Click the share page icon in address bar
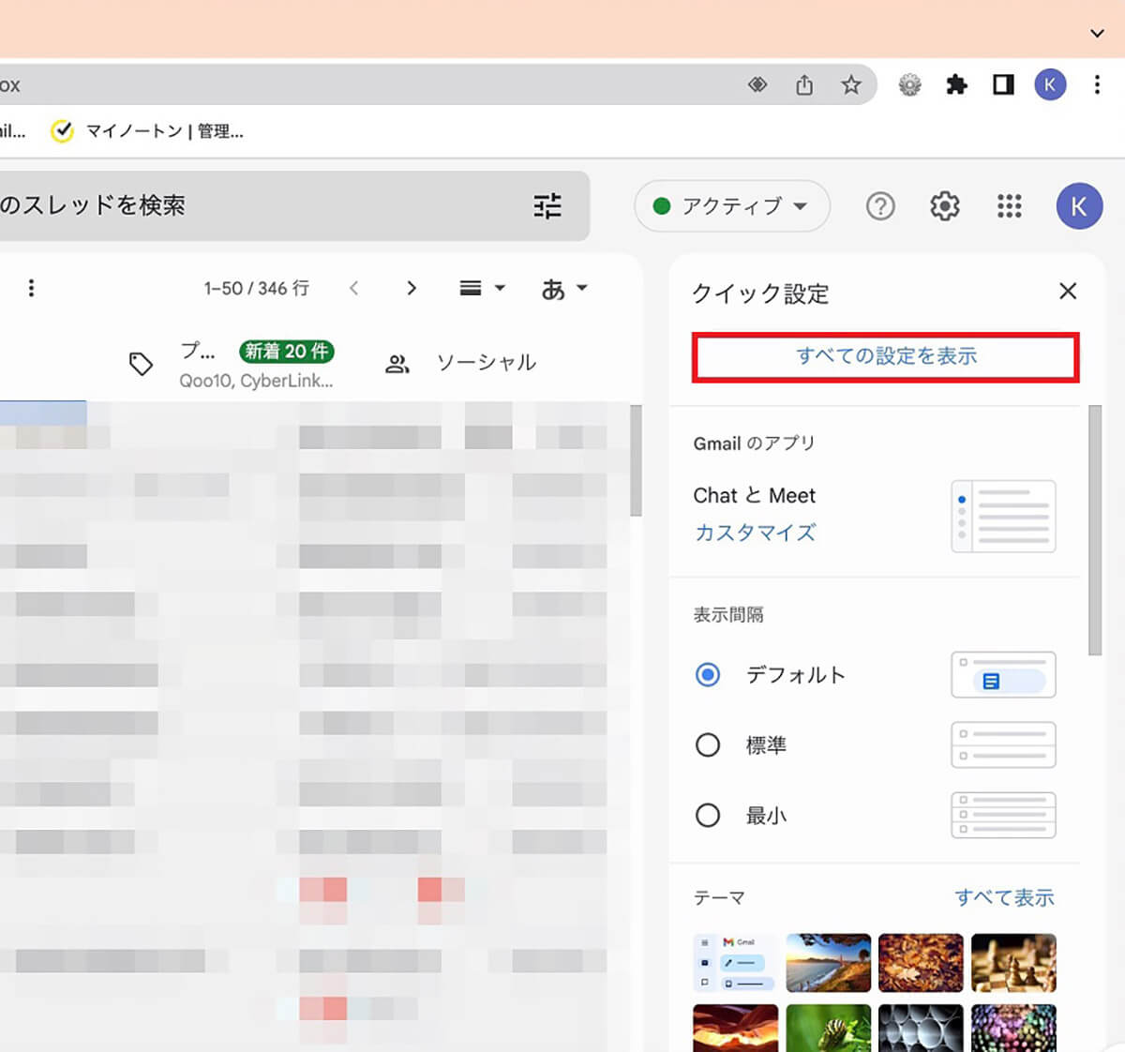Screen dimensions: 1125x1052 tap(804, 85)
